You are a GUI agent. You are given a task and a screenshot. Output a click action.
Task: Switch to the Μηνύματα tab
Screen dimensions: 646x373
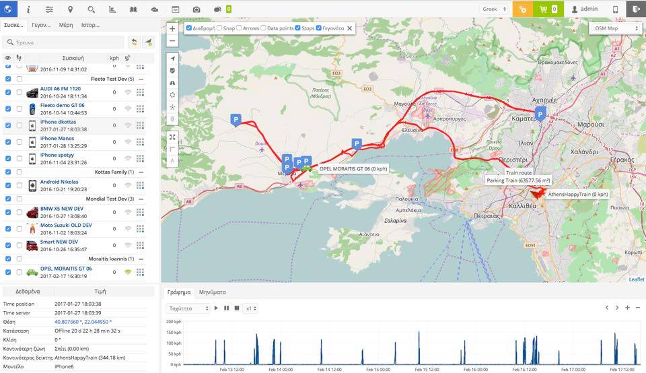click(212, 292)
